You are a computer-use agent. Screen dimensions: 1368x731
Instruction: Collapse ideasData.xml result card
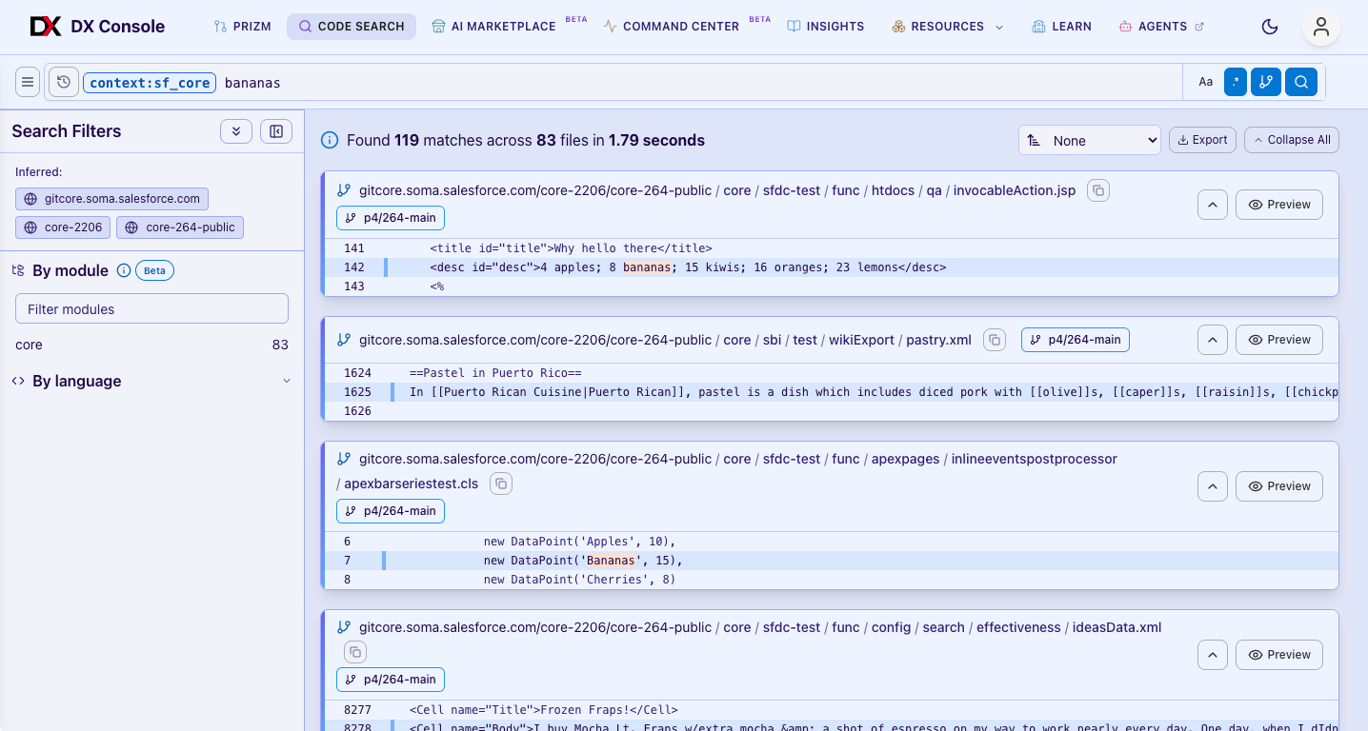click(x=1212, y=655)
